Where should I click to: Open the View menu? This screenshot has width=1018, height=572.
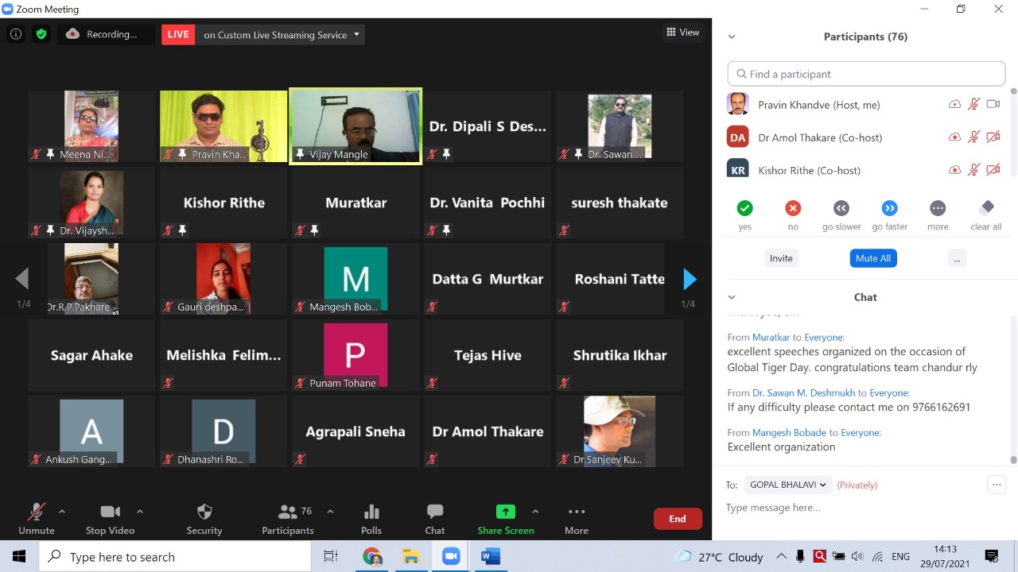(682, 33)
